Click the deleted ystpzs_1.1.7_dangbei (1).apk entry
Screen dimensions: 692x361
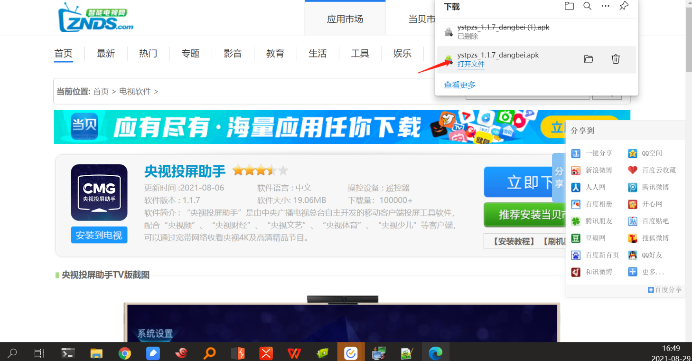pos(536,32)
